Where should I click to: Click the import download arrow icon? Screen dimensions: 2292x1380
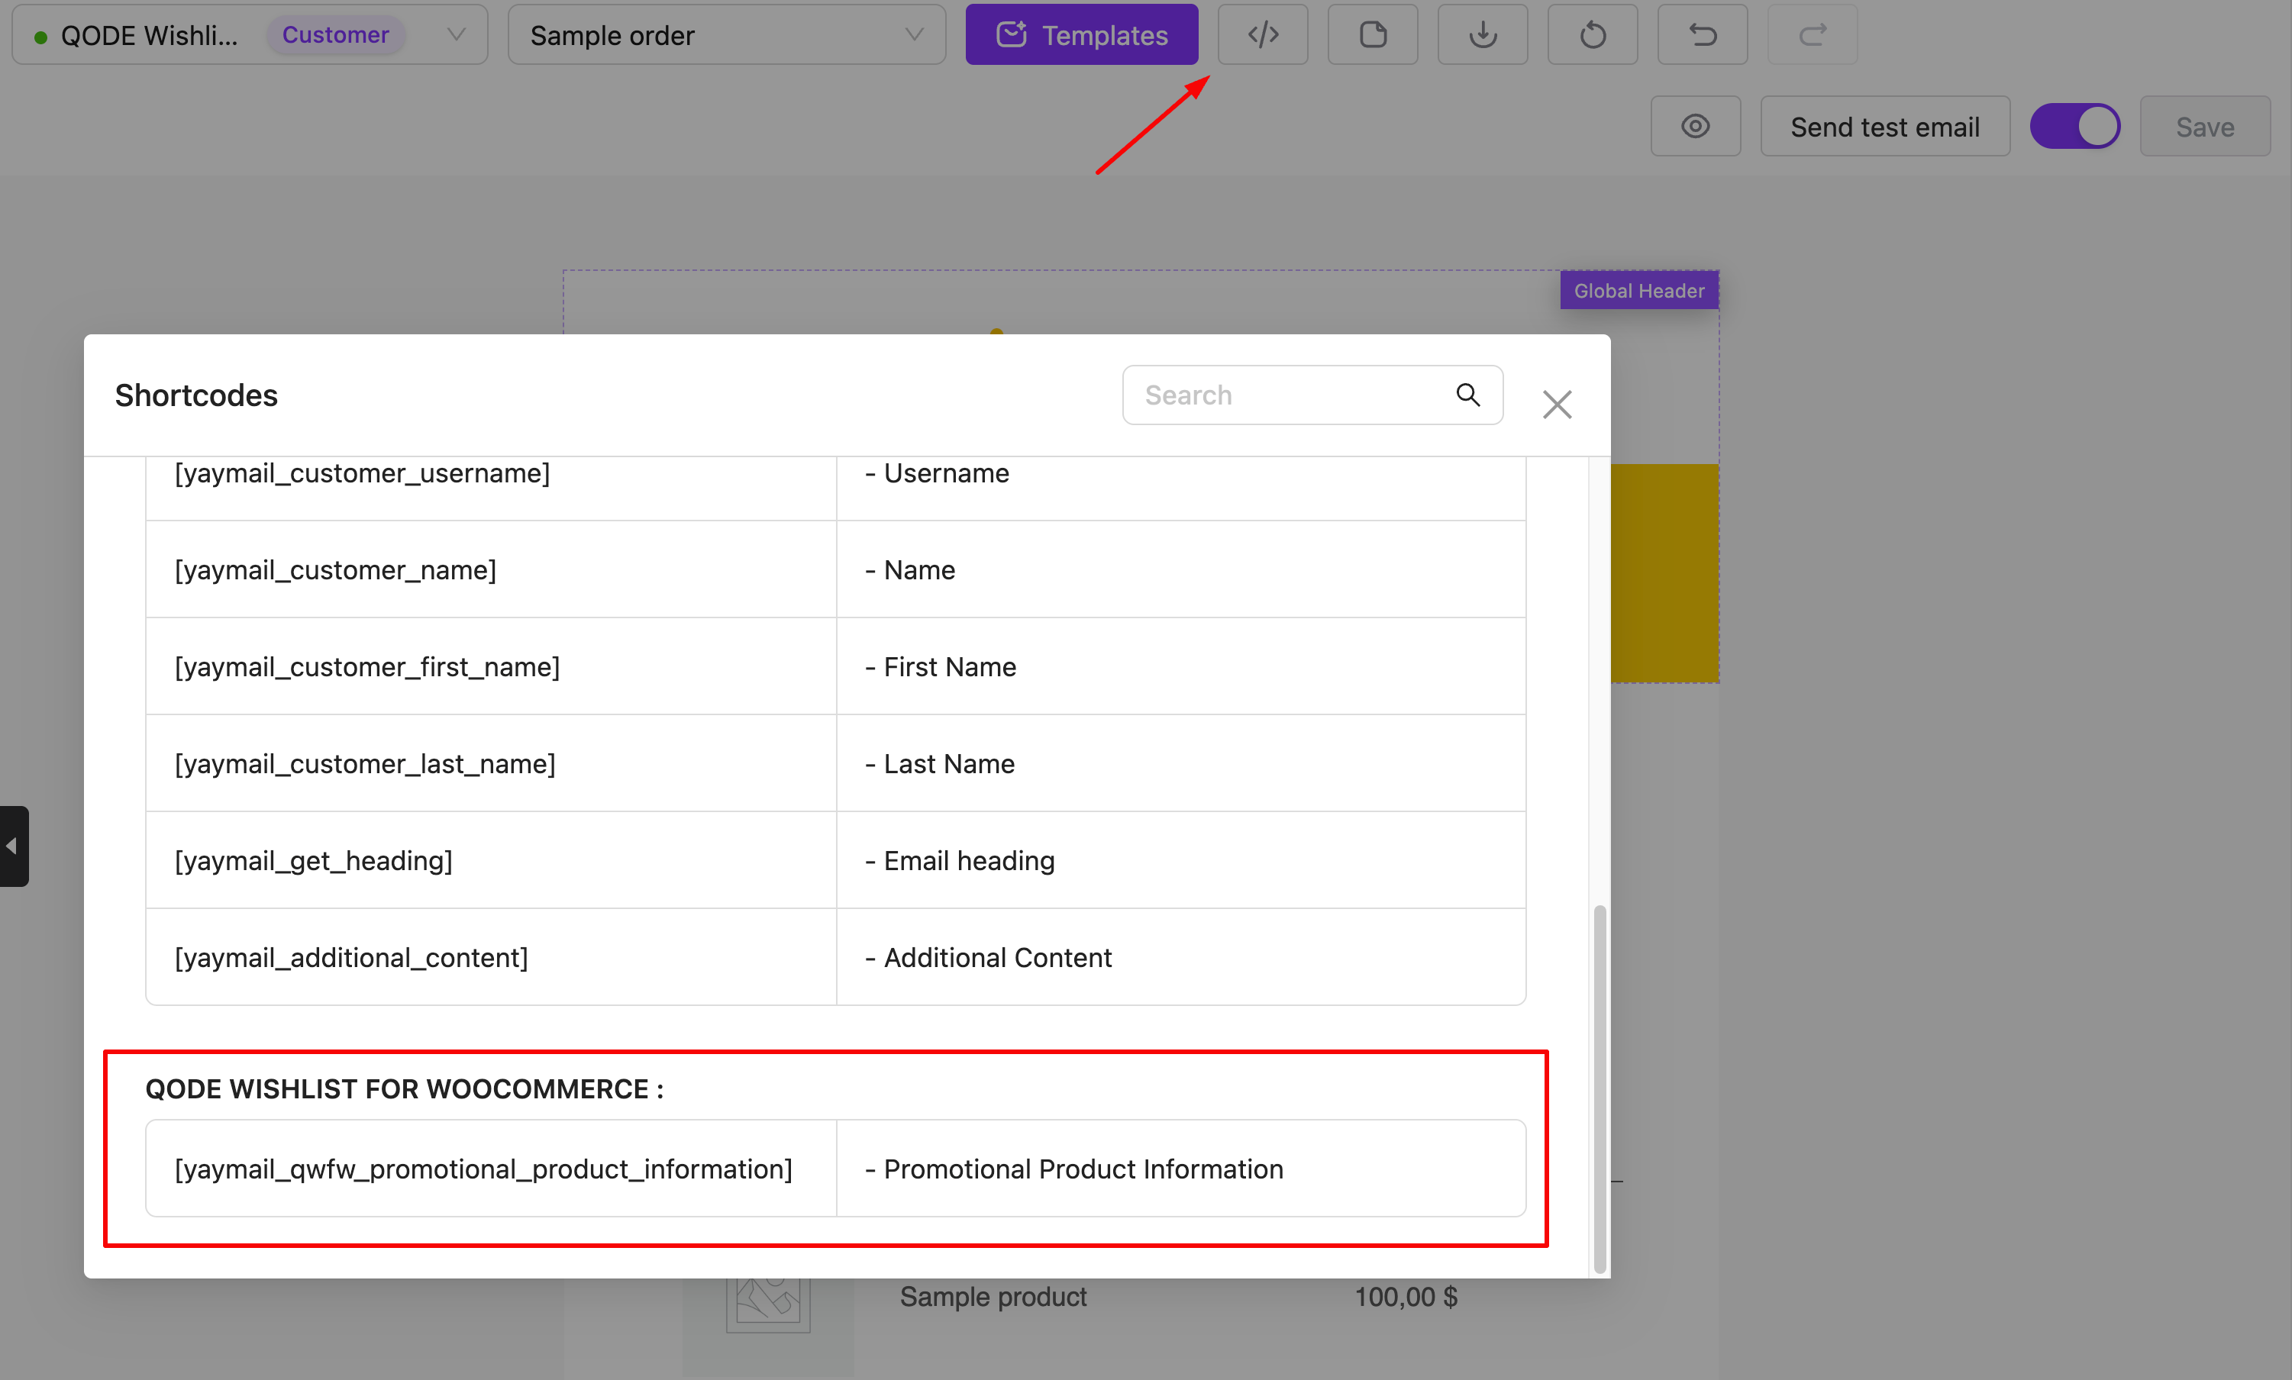(x=1482, y=34)
